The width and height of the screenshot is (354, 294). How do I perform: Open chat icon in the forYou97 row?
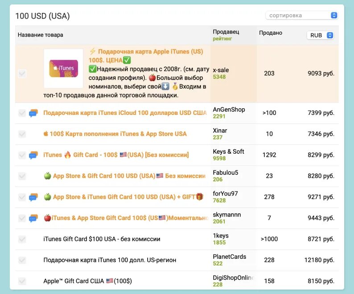click(x=33, y=197)
